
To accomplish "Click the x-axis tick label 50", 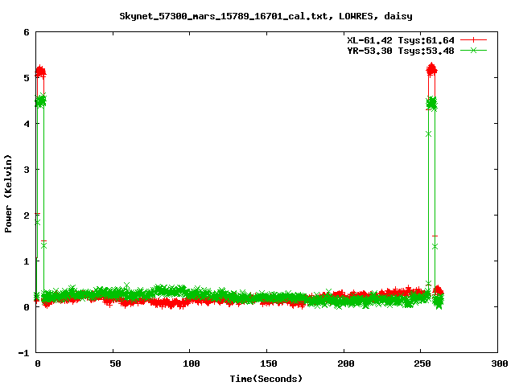I will 115,363.
